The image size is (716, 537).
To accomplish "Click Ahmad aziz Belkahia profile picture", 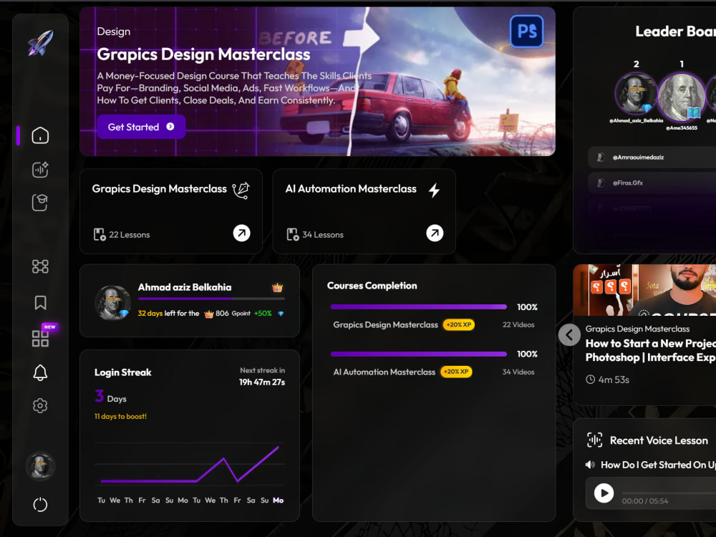I will pos(112,302).
